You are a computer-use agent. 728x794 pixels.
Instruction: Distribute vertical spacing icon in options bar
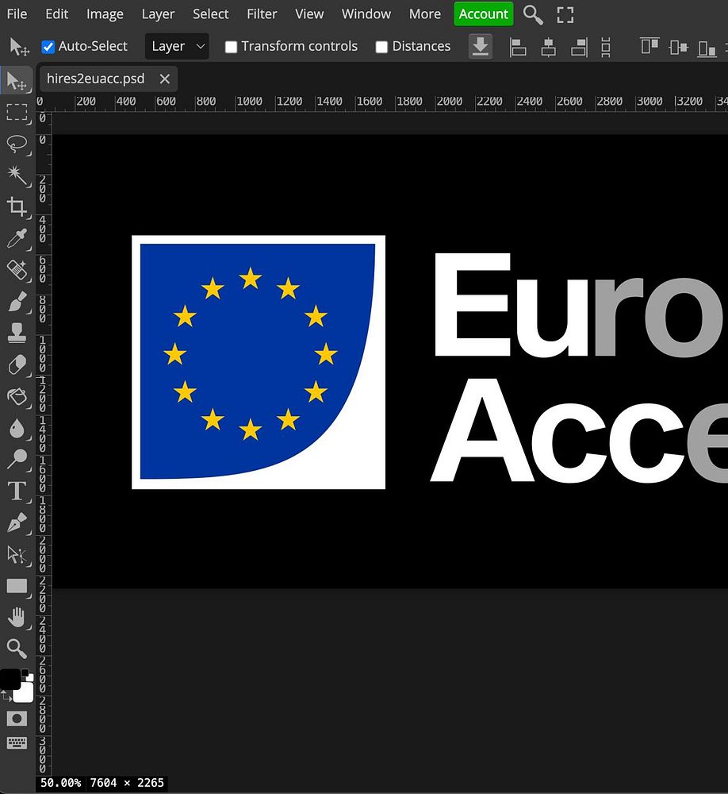tap(606, 47)
